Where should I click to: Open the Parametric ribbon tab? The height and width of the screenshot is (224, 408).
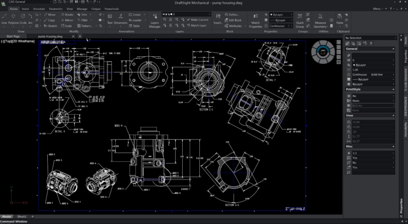(x=56, y=9)
